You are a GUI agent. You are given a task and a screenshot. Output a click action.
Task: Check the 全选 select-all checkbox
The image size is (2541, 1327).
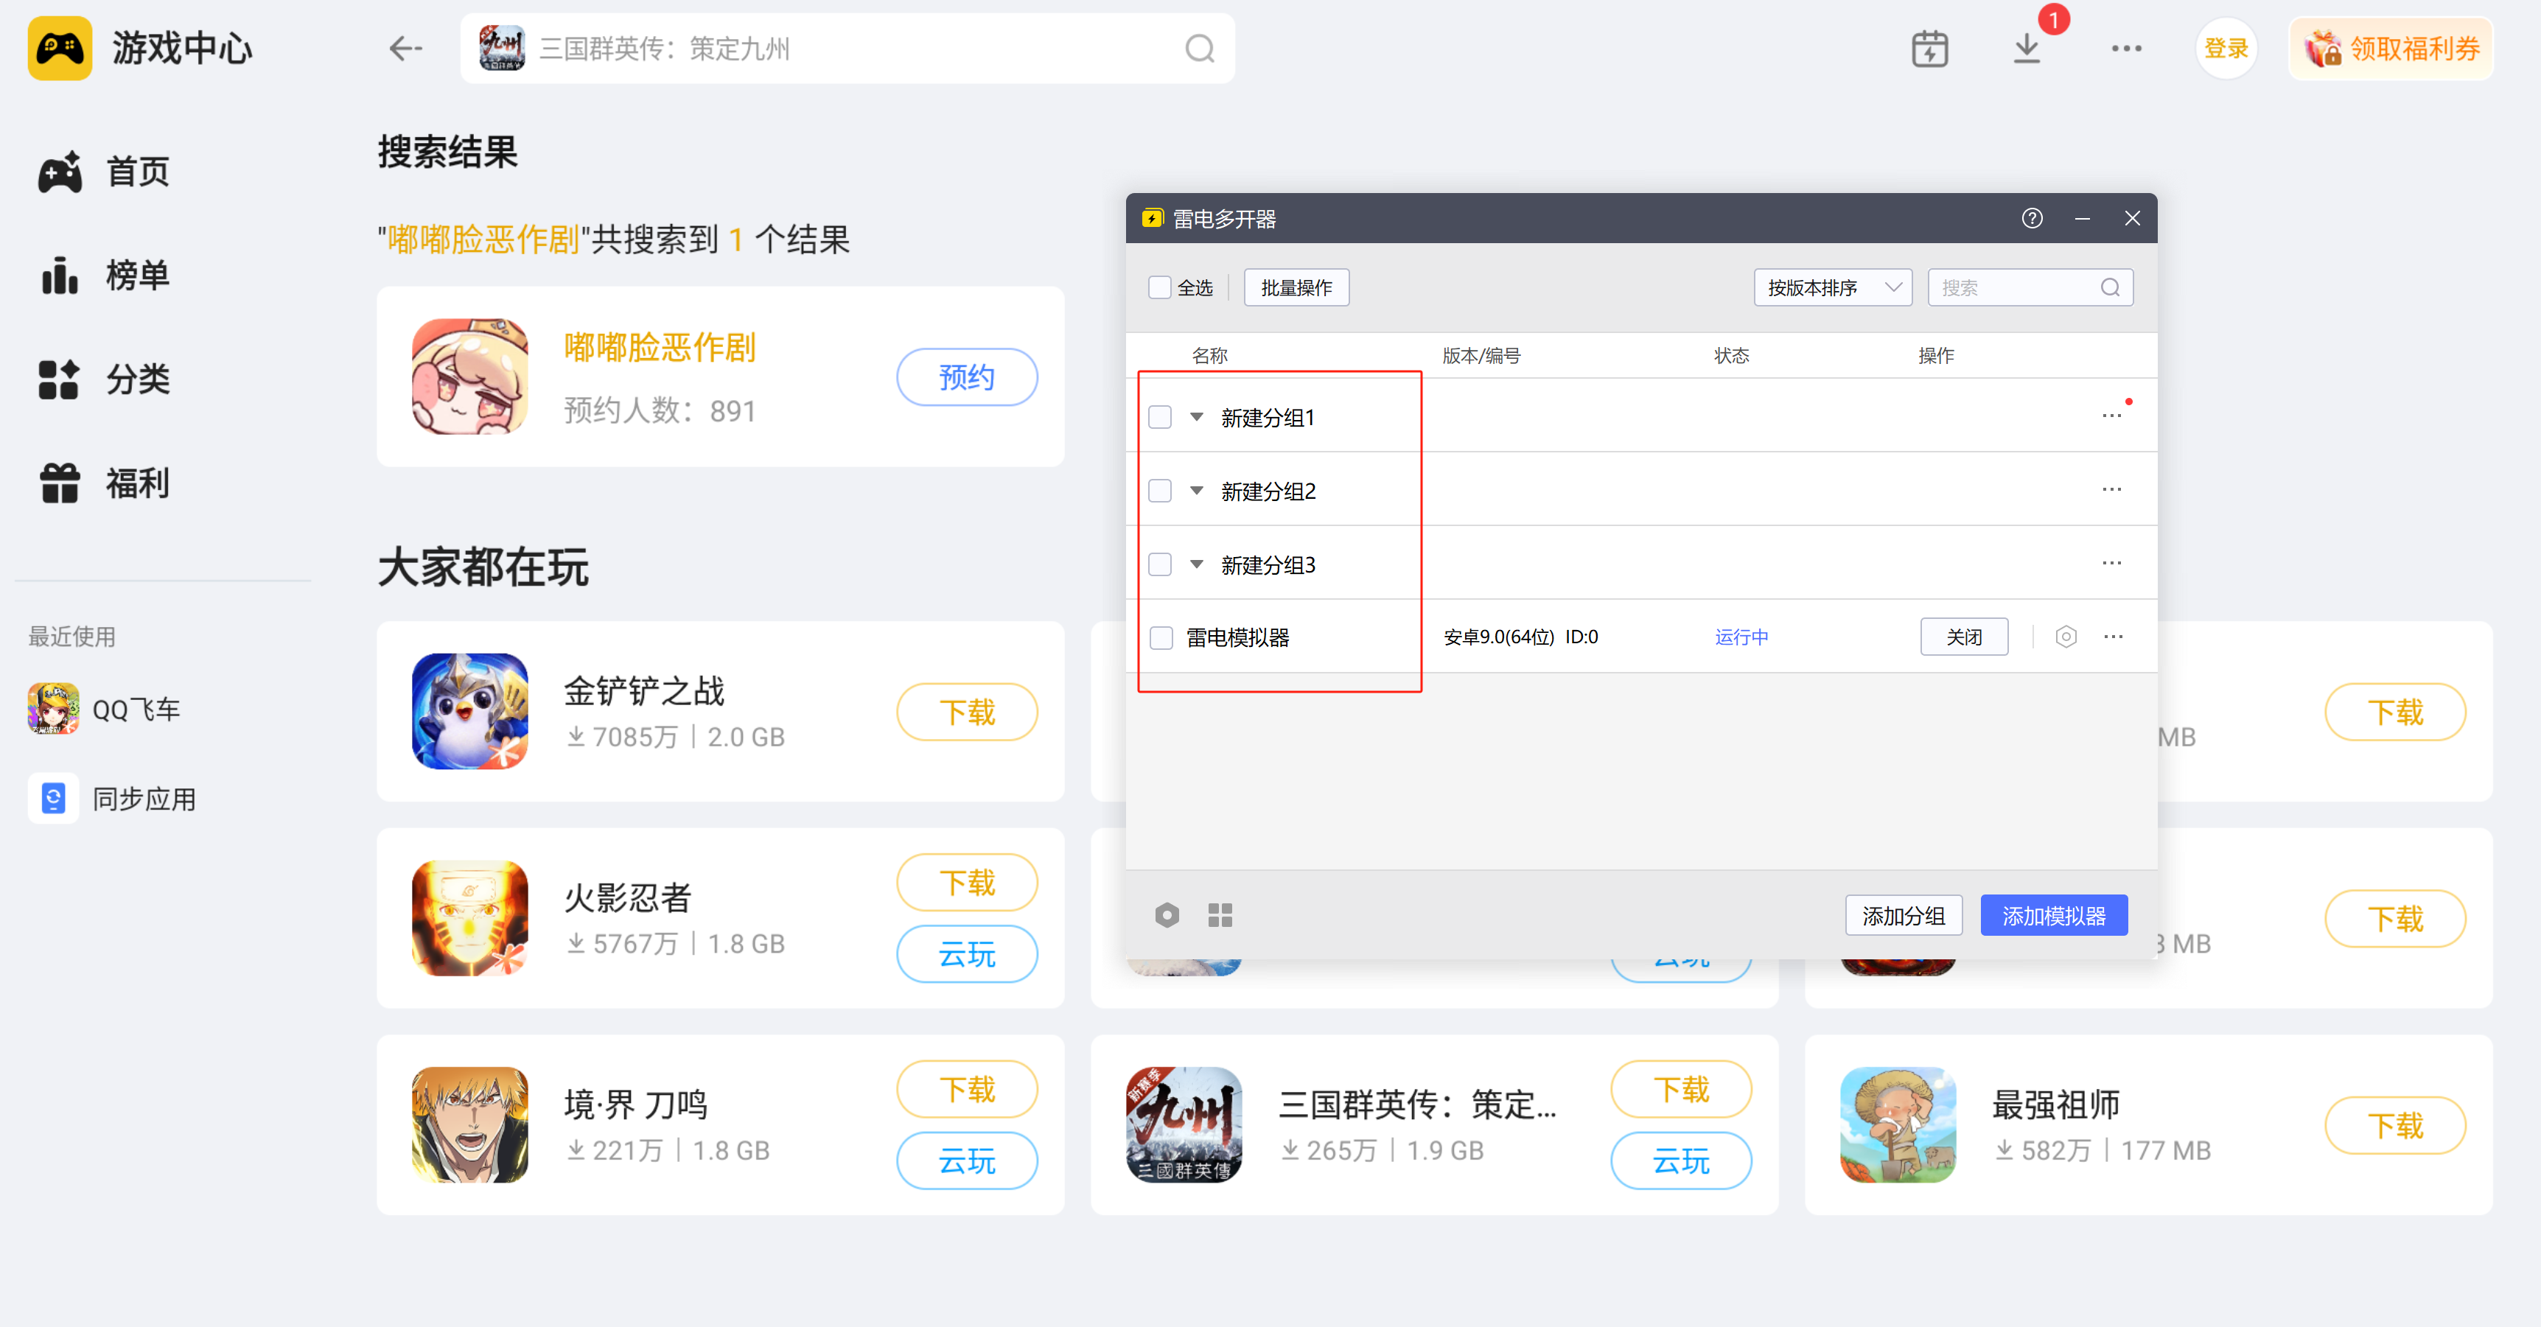tap(1160, 287)
